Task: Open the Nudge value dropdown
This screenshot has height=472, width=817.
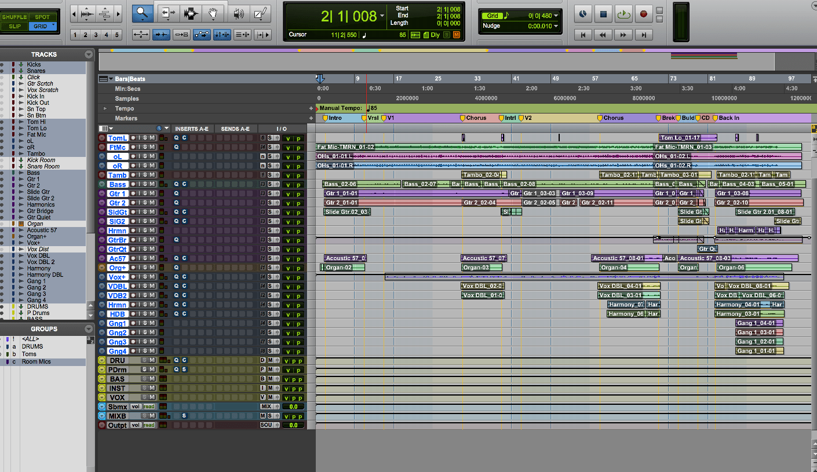Action: pyautogui.click(x=556, y=25)
